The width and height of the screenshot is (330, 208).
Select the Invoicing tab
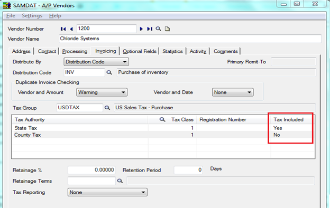point(105,51)
